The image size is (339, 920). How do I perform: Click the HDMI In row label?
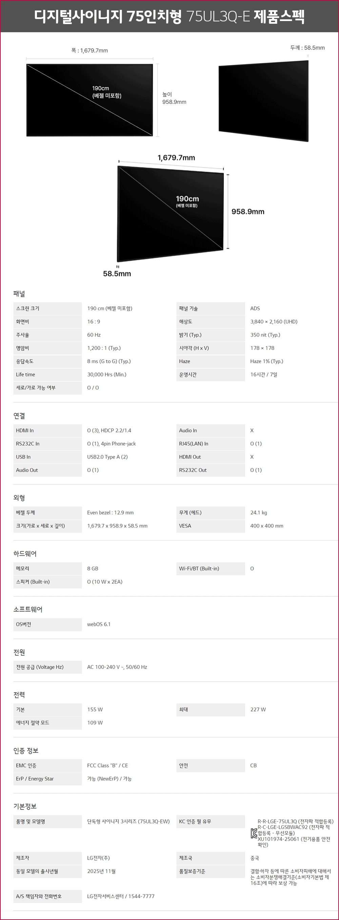click(x=25, y=431)
